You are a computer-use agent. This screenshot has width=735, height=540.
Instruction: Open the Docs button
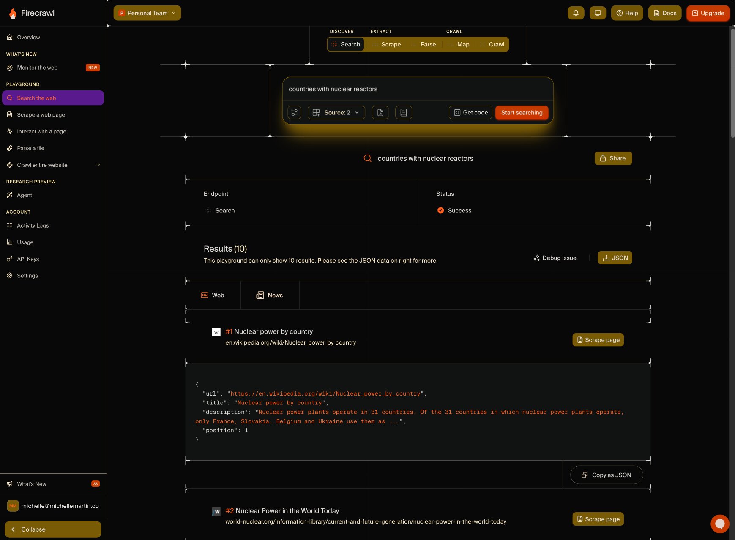tap(665, 13)
